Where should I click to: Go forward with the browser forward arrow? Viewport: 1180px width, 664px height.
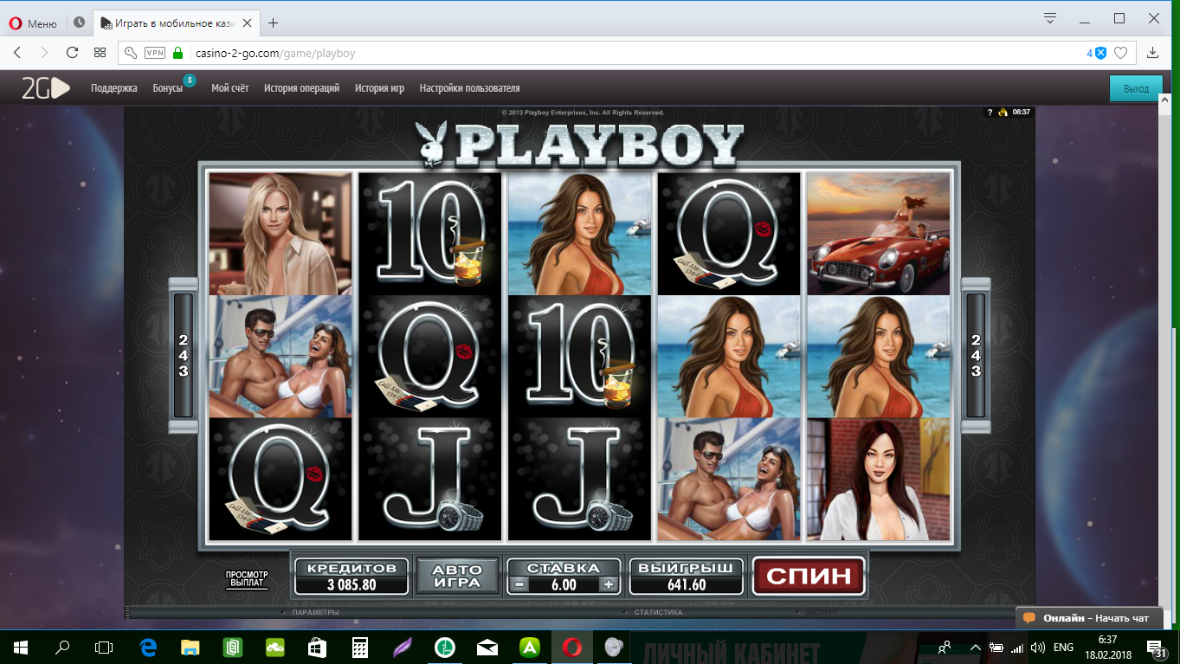(x=45, y=53)
